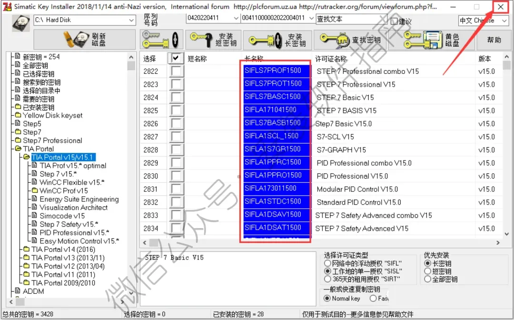This screenshot has height=320, width=514.
Task: Select Step 7 Safety v15.* entry
Action: point(69,224)
